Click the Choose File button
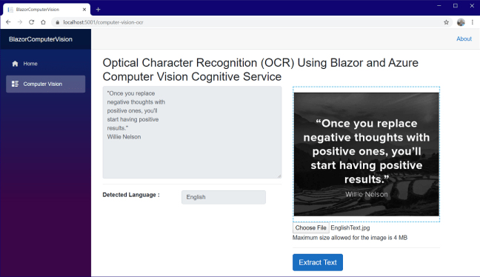Image resolution: width=480 pixels, height=277 pixels. [310, 227]
